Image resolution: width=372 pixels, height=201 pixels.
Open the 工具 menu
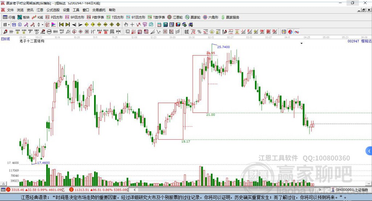click(x=76, y=10)
